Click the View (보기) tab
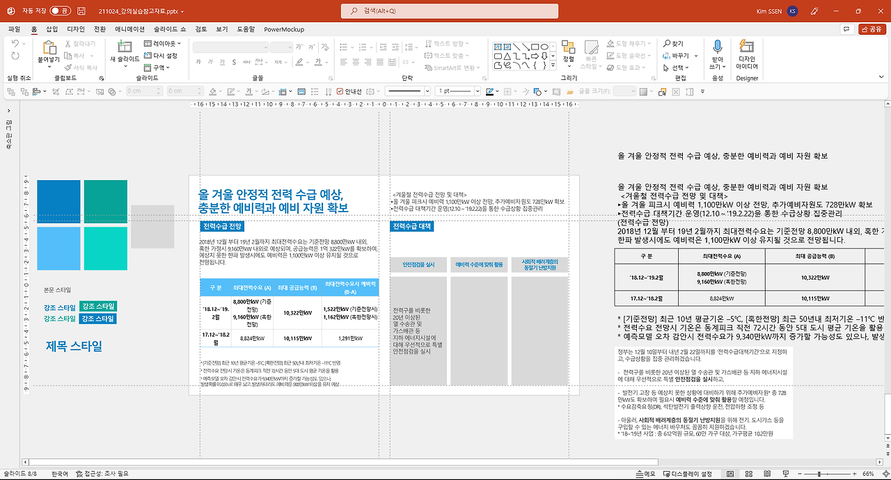891x480 pixels. pyautogui.click(x=222, y=29)
